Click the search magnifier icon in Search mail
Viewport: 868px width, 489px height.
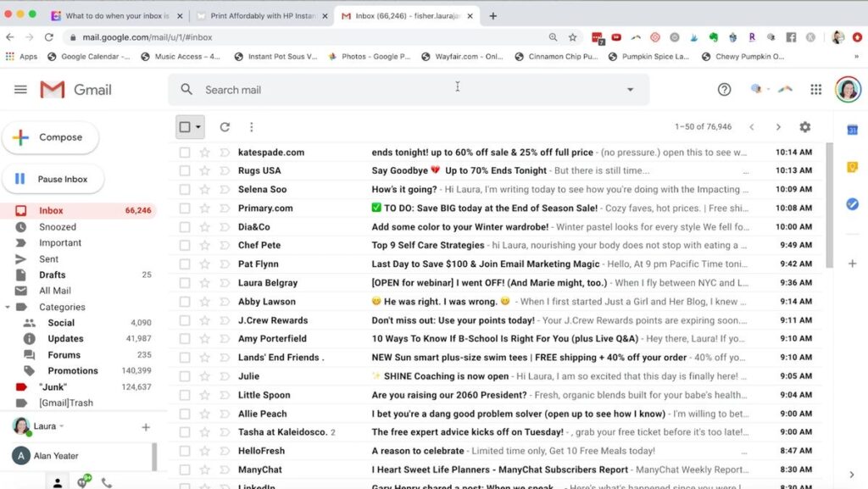point(186,89)
